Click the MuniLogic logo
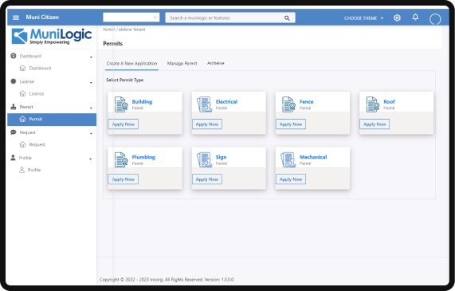This screenshot has height=291, width=455. point(52,37)
